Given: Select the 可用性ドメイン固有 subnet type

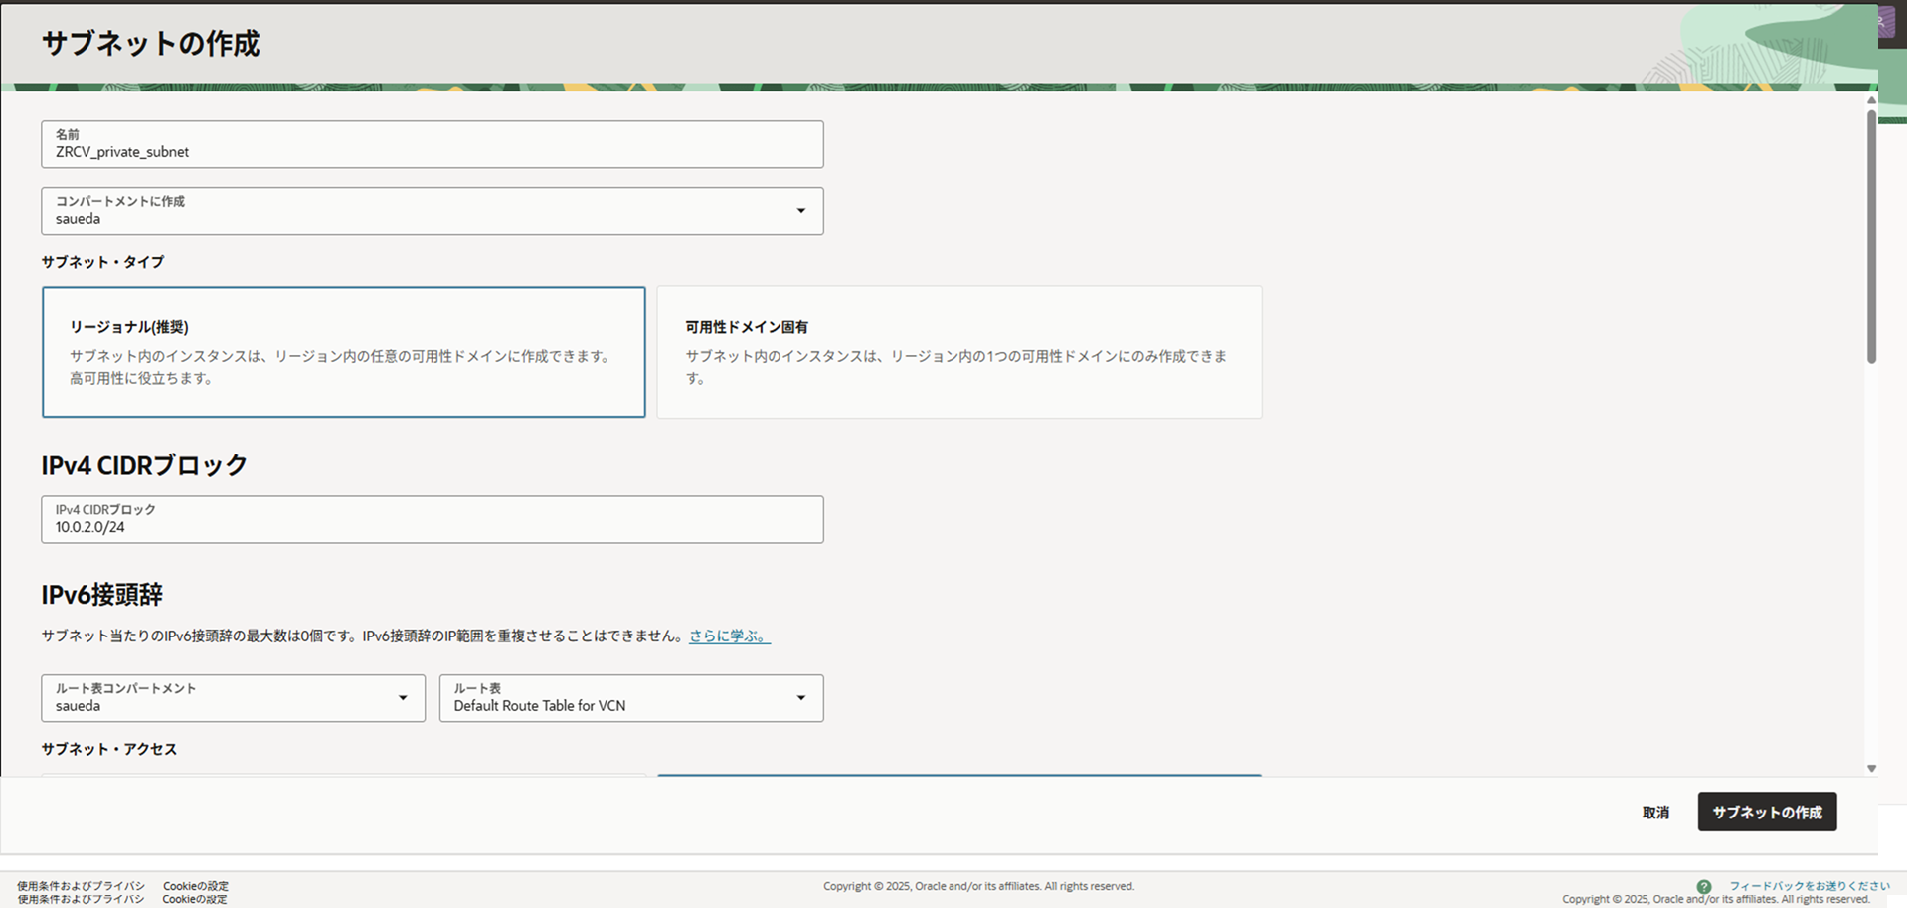Looking at the screenshot, I should [957, 352].
